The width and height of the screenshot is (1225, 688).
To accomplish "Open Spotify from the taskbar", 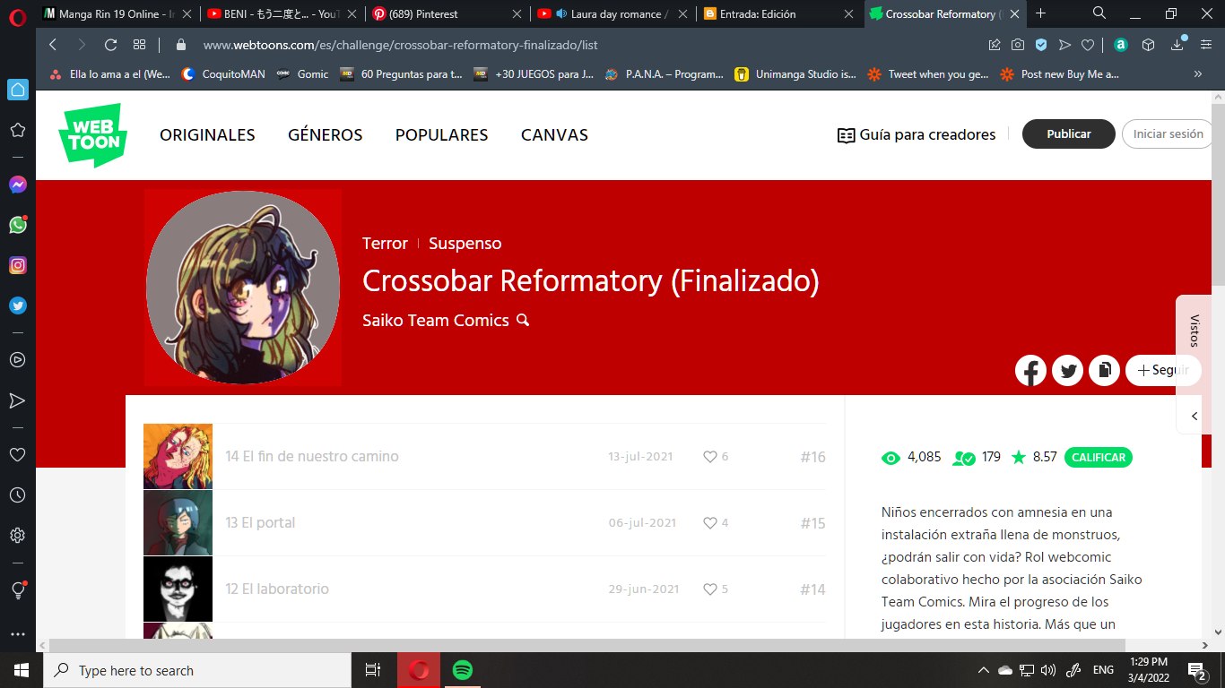I will (x=463, y=670).
